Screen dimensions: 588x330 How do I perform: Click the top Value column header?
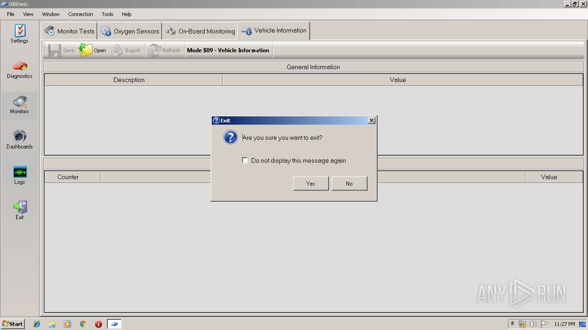(403, 80)
